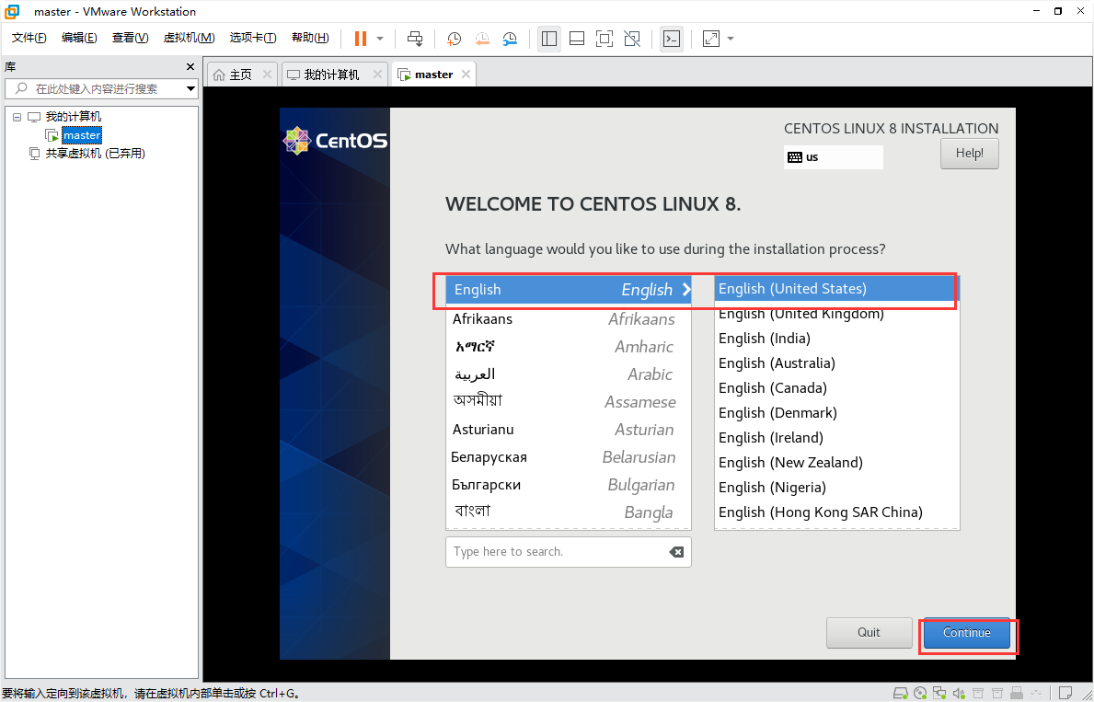Viewport: 1094px width, 702px height.
Task: Open the 查看(V) menu
Action: [x=130, y=38]
